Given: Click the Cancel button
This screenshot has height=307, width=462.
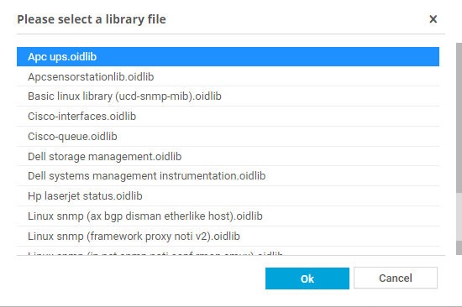Looking at the screenshot, I should (x=396, y=278).
